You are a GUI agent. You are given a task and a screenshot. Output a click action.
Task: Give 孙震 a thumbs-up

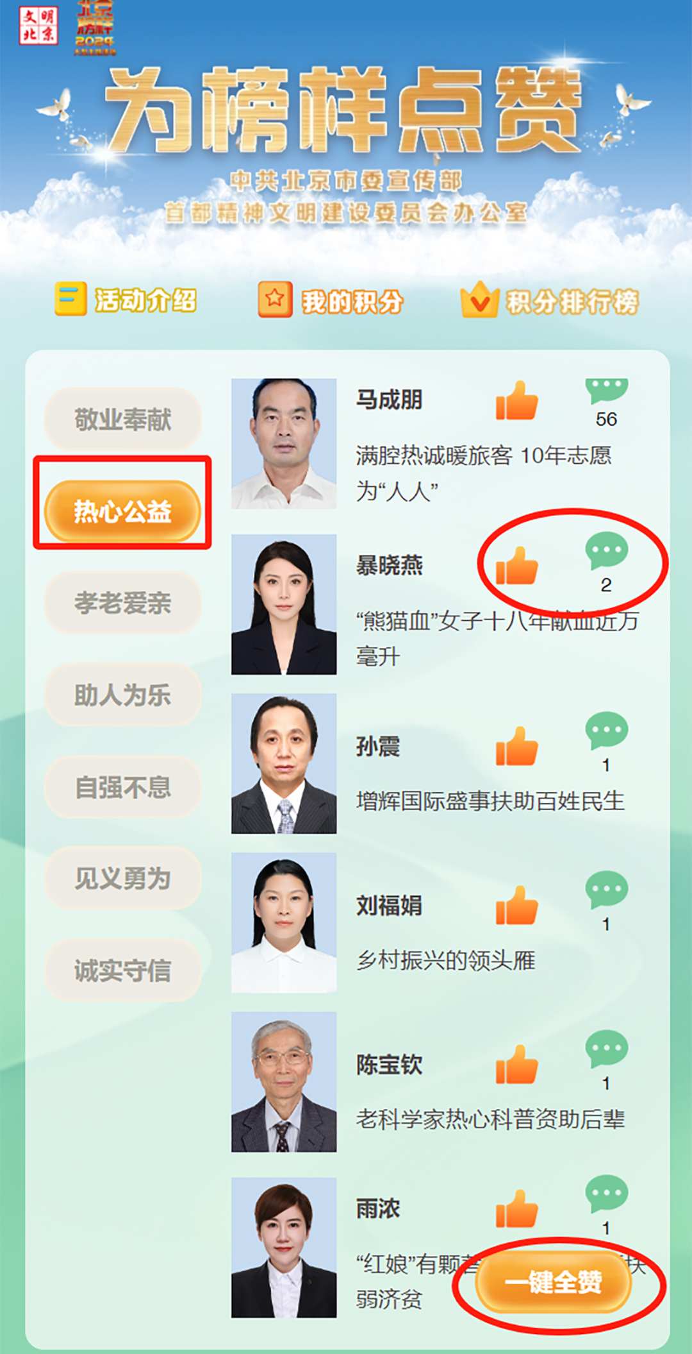[516, 746]
